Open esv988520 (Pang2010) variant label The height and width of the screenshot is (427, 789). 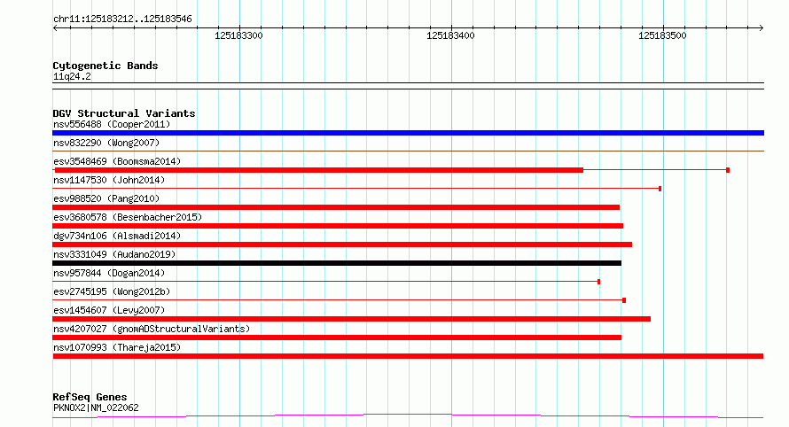tap(106, 198)
